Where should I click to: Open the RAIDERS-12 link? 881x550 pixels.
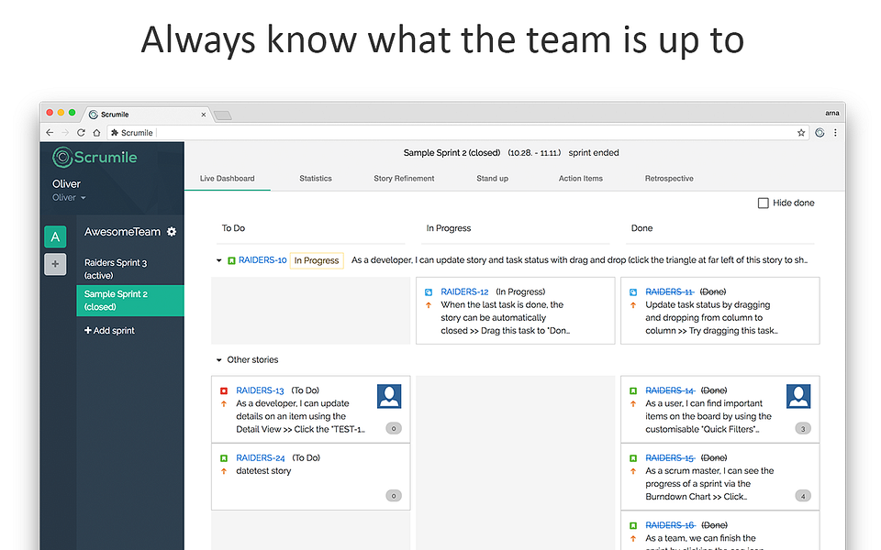(x=464, y=291)
